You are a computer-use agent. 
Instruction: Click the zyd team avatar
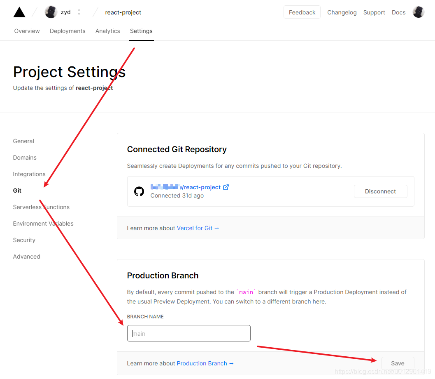click(x=51, y=12)
